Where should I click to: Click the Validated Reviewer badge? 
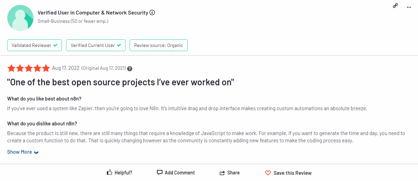click(x=35, y=45)
